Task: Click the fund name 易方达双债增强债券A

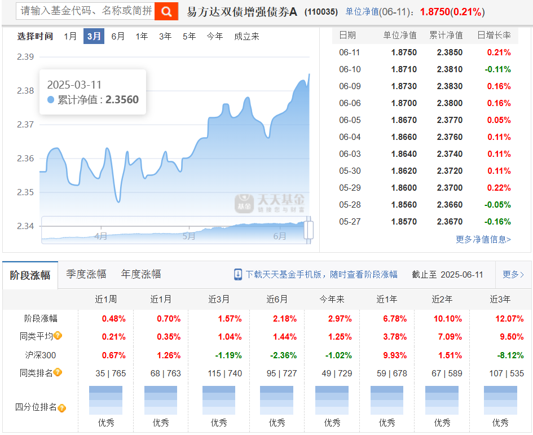Action: (242, 12)
